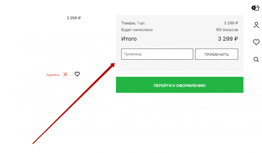Click the green ПЕРЕЙТИ К ОФОРМЛЕНИЮ button
Screen dimensions: 262x153
179,85
